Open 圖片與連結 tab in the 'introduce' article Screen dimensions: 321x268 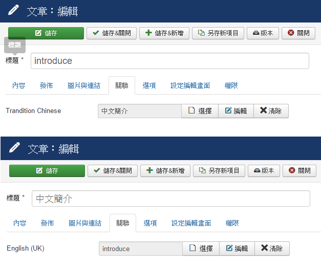pos(84,85)
